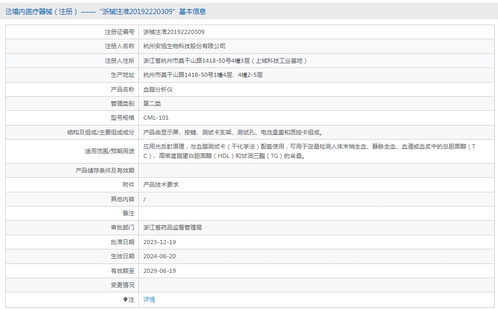Select approval department 浙江省药品监督管理局
This screenshot has width=498, height=310.
tap(172, 228)
